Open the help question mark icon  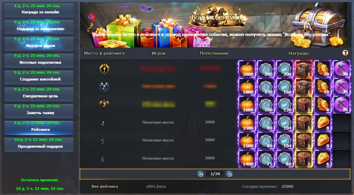[345, 53]
